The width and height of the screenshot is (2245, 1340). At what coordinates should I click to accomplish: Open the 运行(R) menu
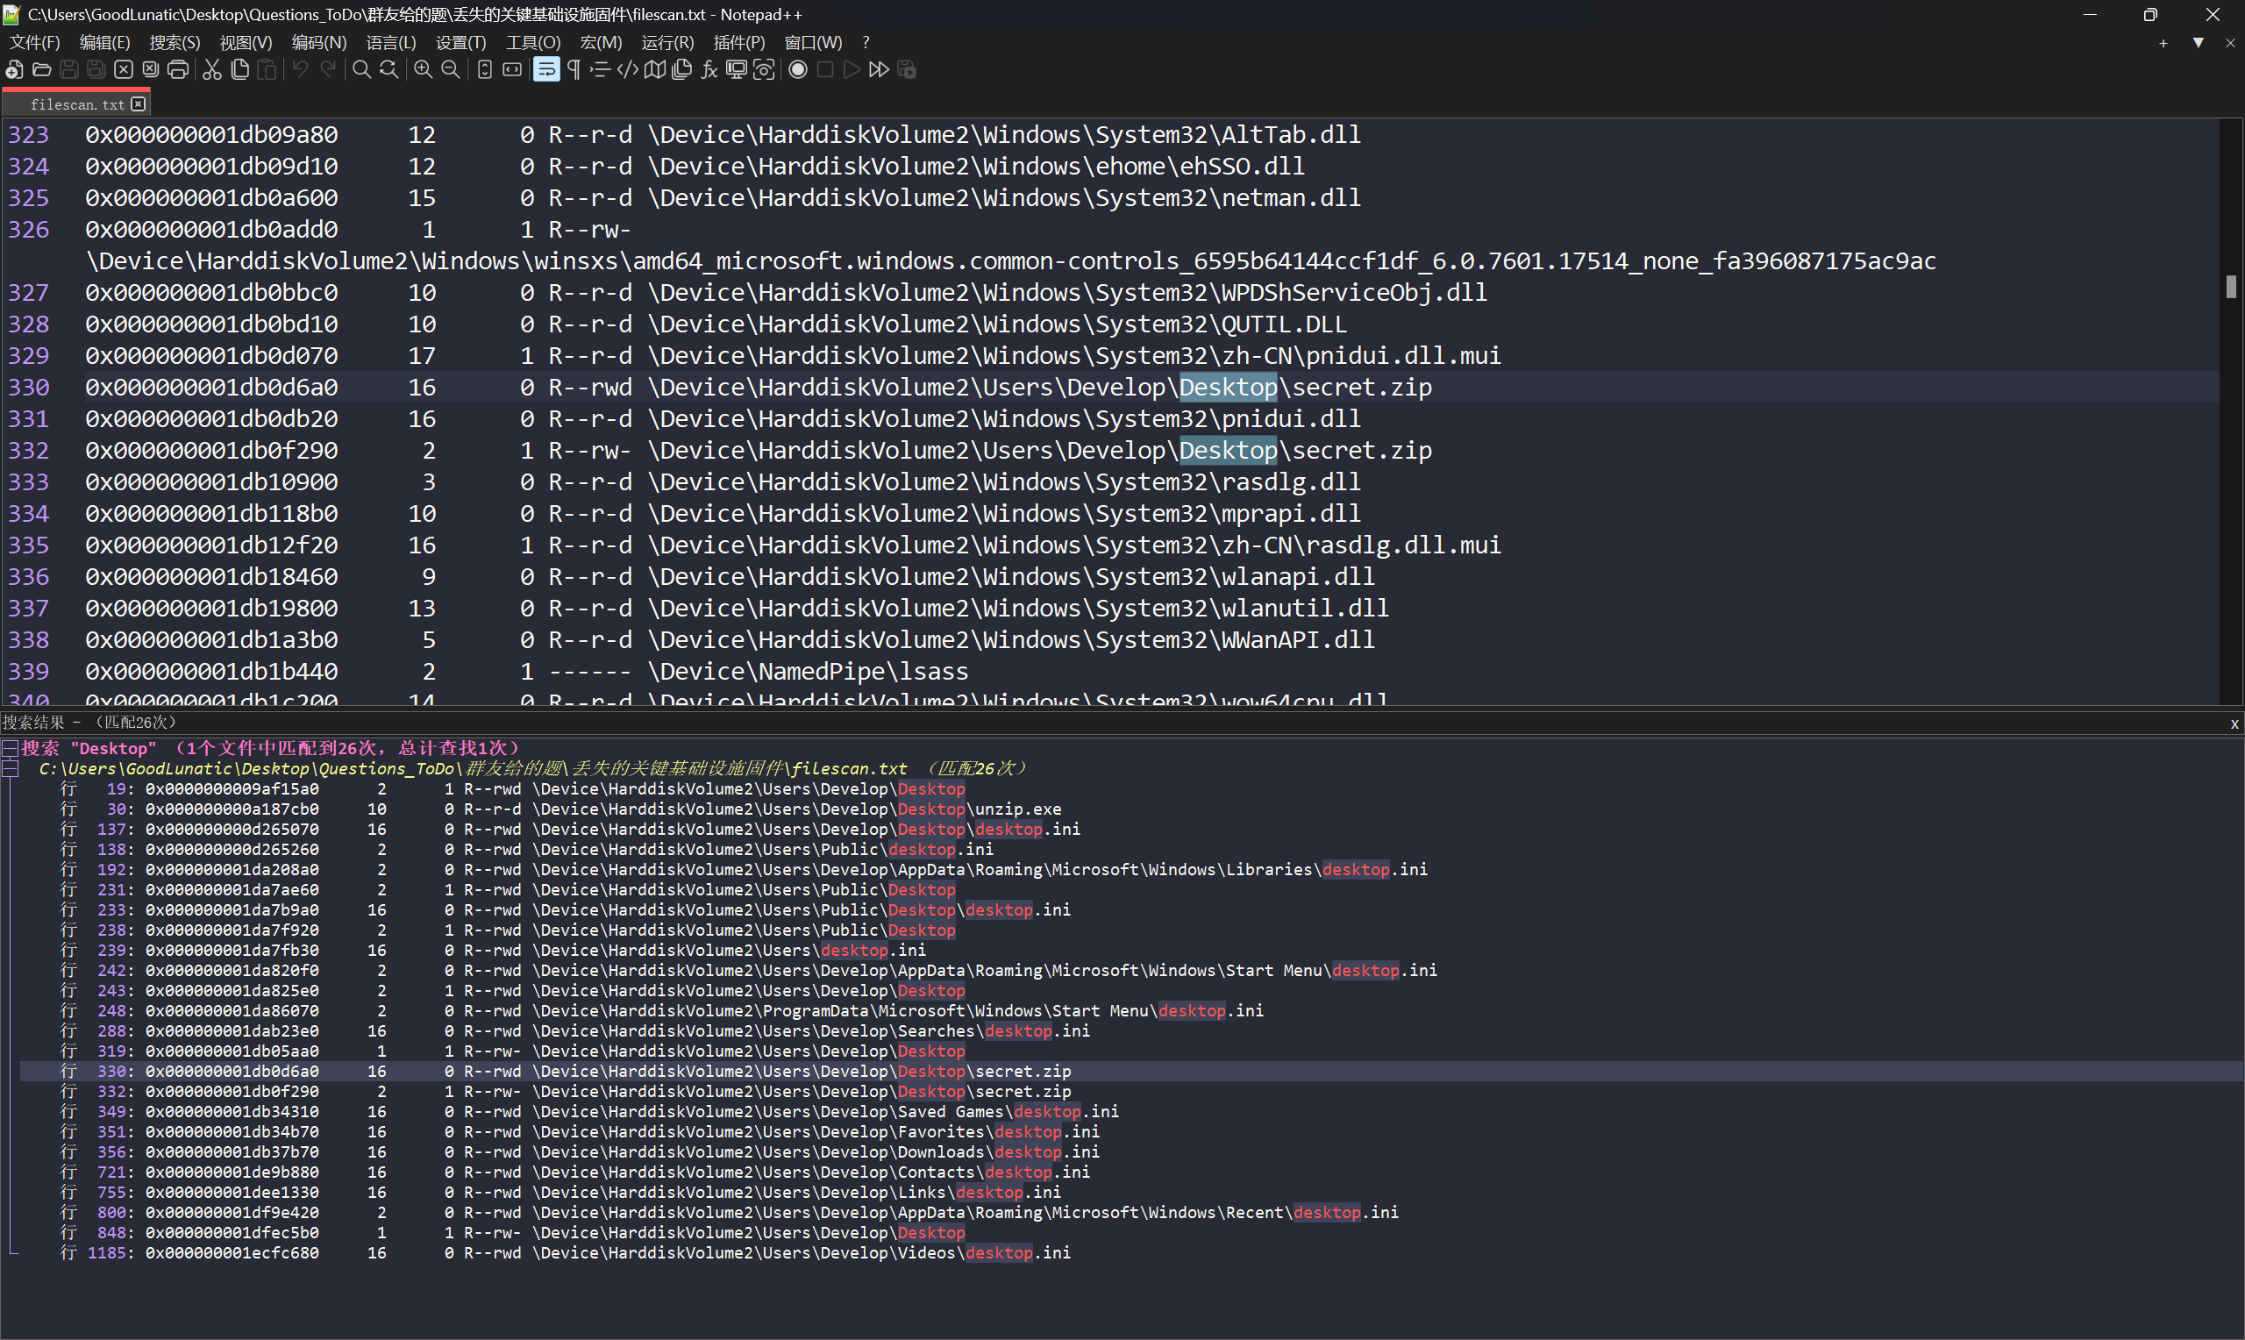[667, 42]
